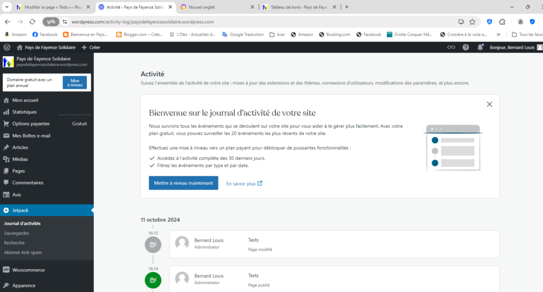Open Médias in the sidebar menu
The height and width of the screenshot is (292, 543).
point(20,159)
